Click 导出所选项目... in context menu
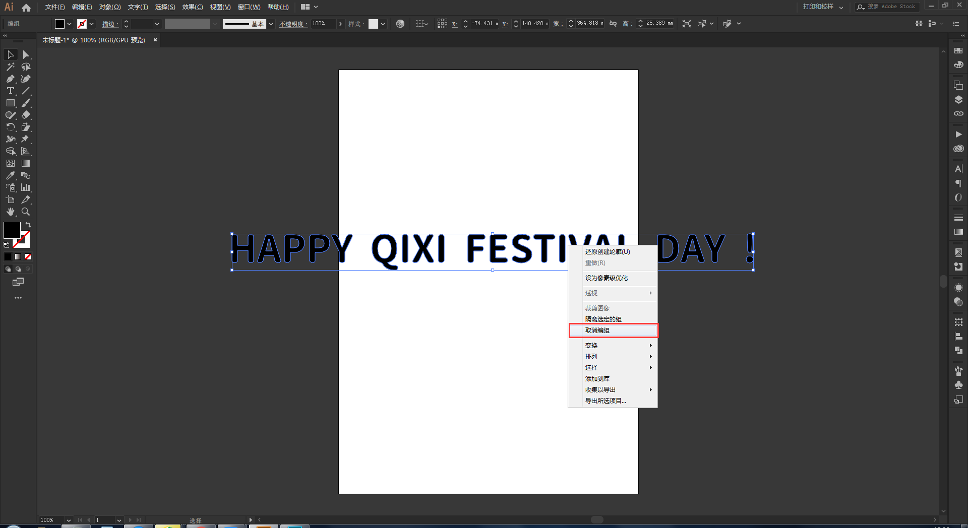 click(613, 401)
